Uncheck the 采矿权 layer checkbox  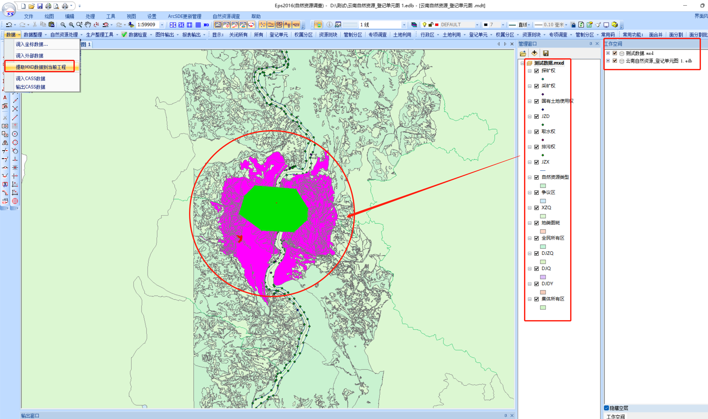click(x=536, y=86)
